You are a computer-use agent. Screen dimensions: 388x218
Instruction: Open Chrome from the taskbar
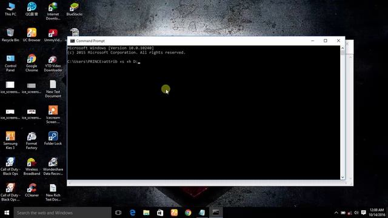tap(188, 213)
